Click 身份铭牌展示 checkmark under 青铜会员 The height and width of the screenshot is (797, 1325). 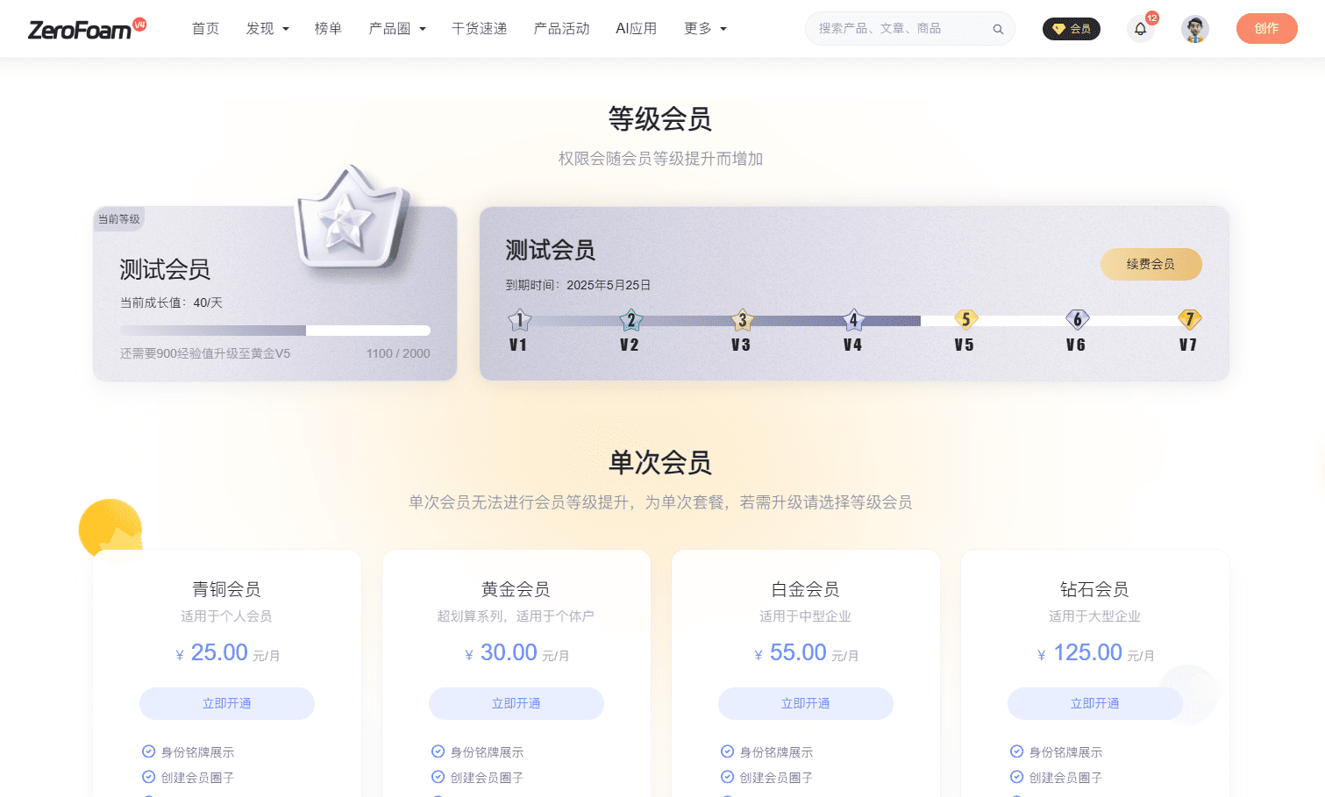click(147, 751)
